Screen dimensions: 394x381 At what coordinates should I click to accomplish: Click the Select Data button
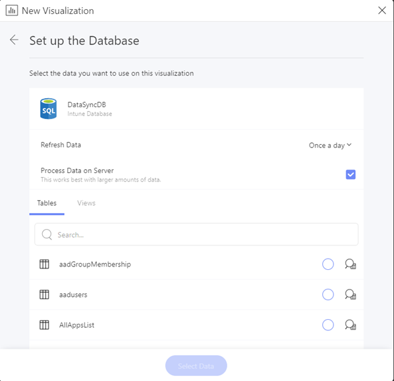[196, 366]
